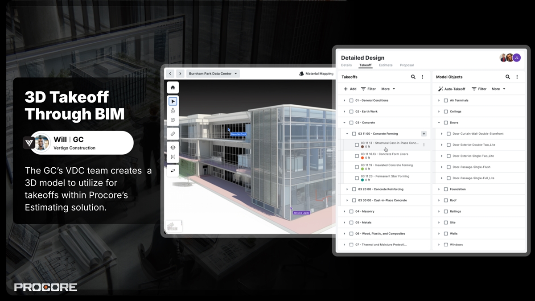This screenshot has height=301, width=535.
Task: Expand the Railings row
Action: (439, 211)
